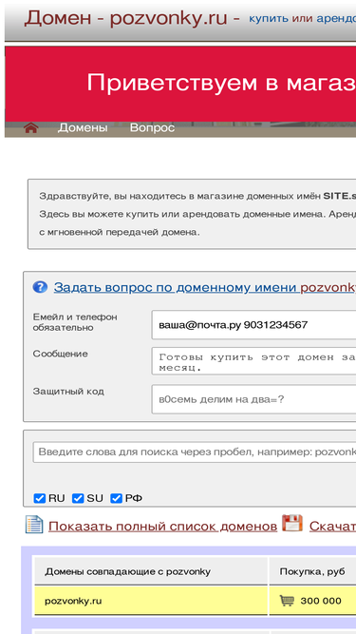Click into the Сообщение message textarea
This screenshot has width=356, height=634.
pos(253,361)
